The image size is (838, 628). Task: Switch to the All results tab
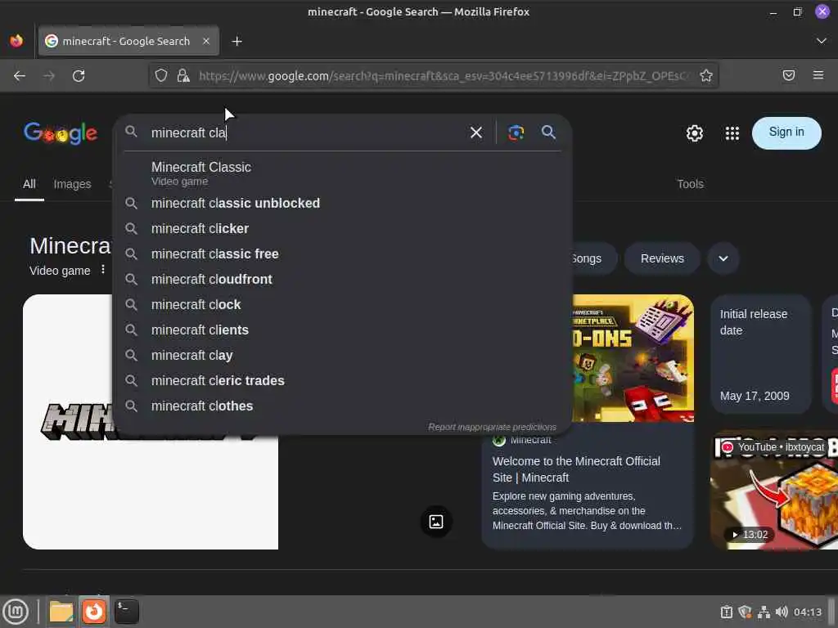(x=29, y=184)
